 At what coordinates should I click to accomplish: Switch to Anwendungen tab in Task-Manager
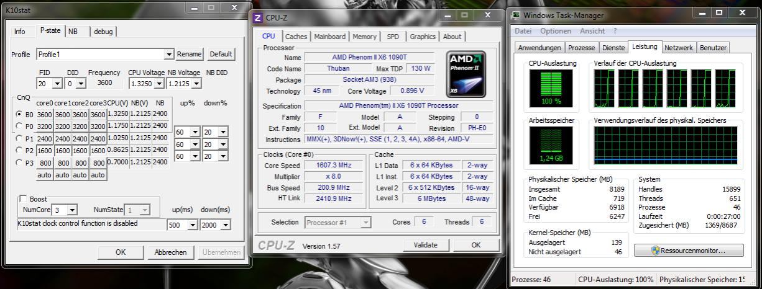click(x=539, y=48)
